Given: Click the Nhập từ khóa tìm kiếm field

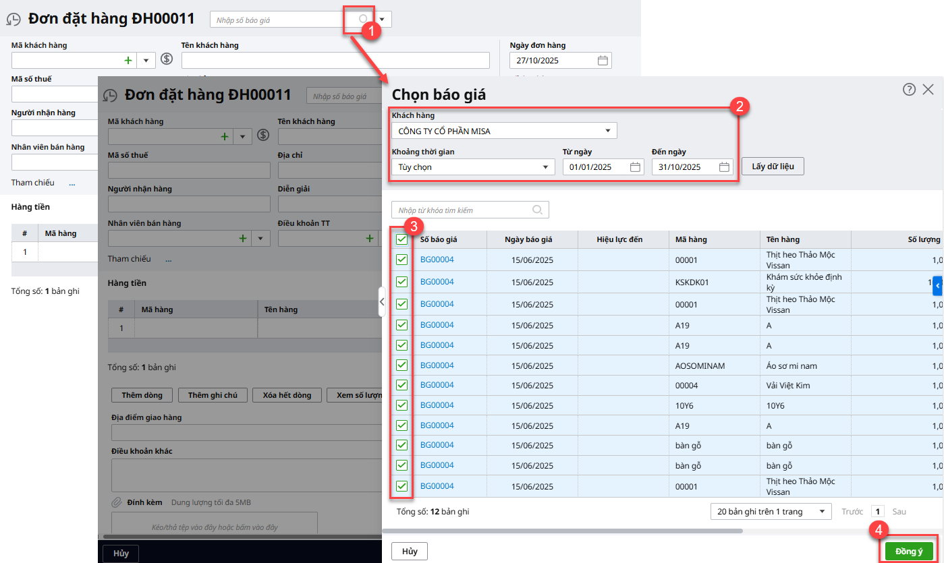Looking at the screenshot, I should tap(462, 210).
